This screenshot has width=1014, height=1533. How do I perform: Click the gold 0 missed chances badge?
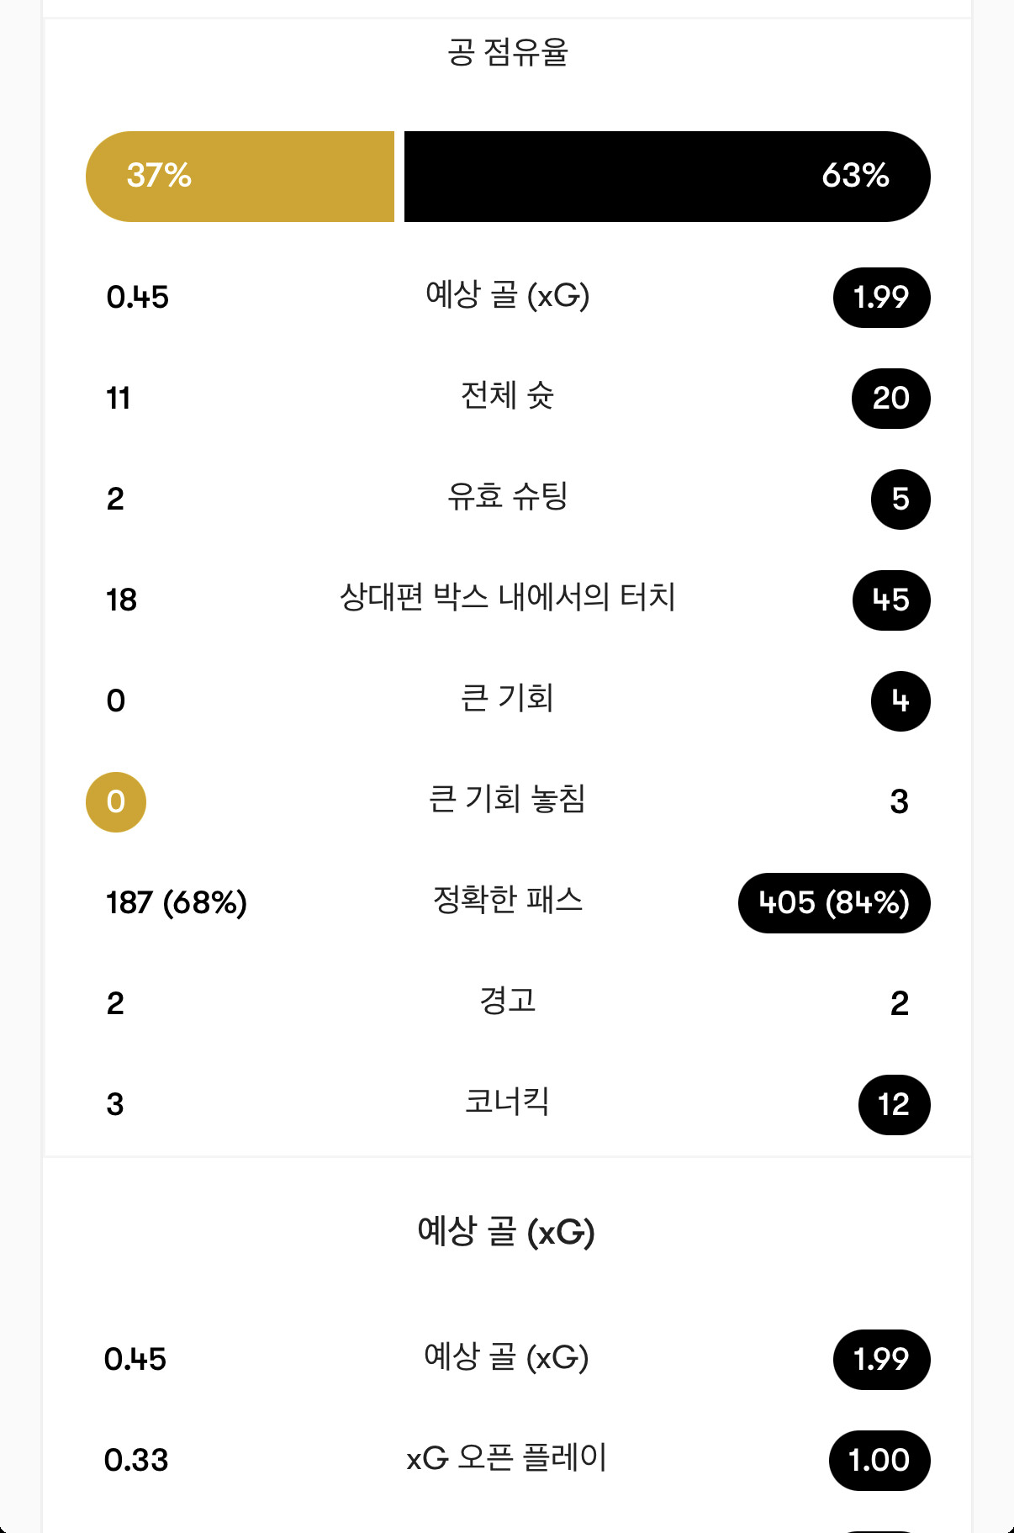coord(116,802)
